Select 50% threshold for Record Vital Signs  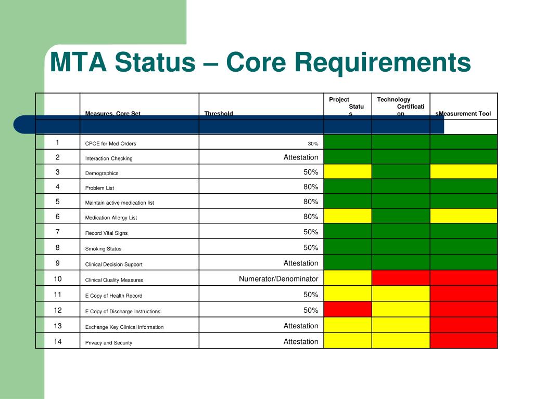click(x=311, y=232)
